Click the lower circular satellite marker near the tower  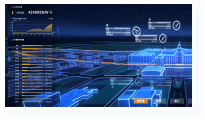coord(163,38)
